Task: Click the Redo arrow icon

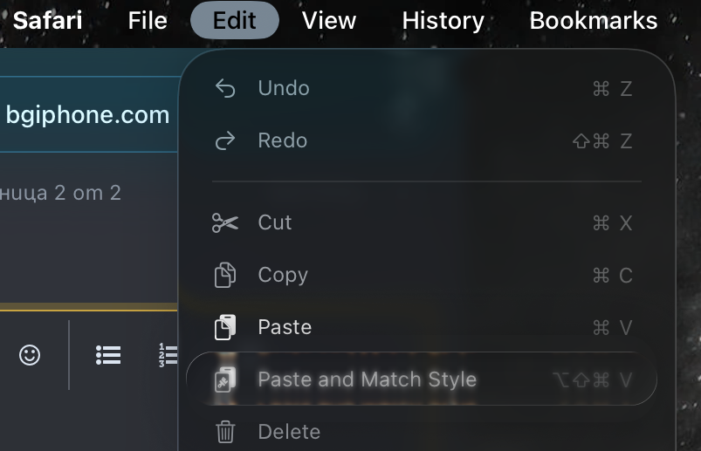Action: tap(225, 140)
